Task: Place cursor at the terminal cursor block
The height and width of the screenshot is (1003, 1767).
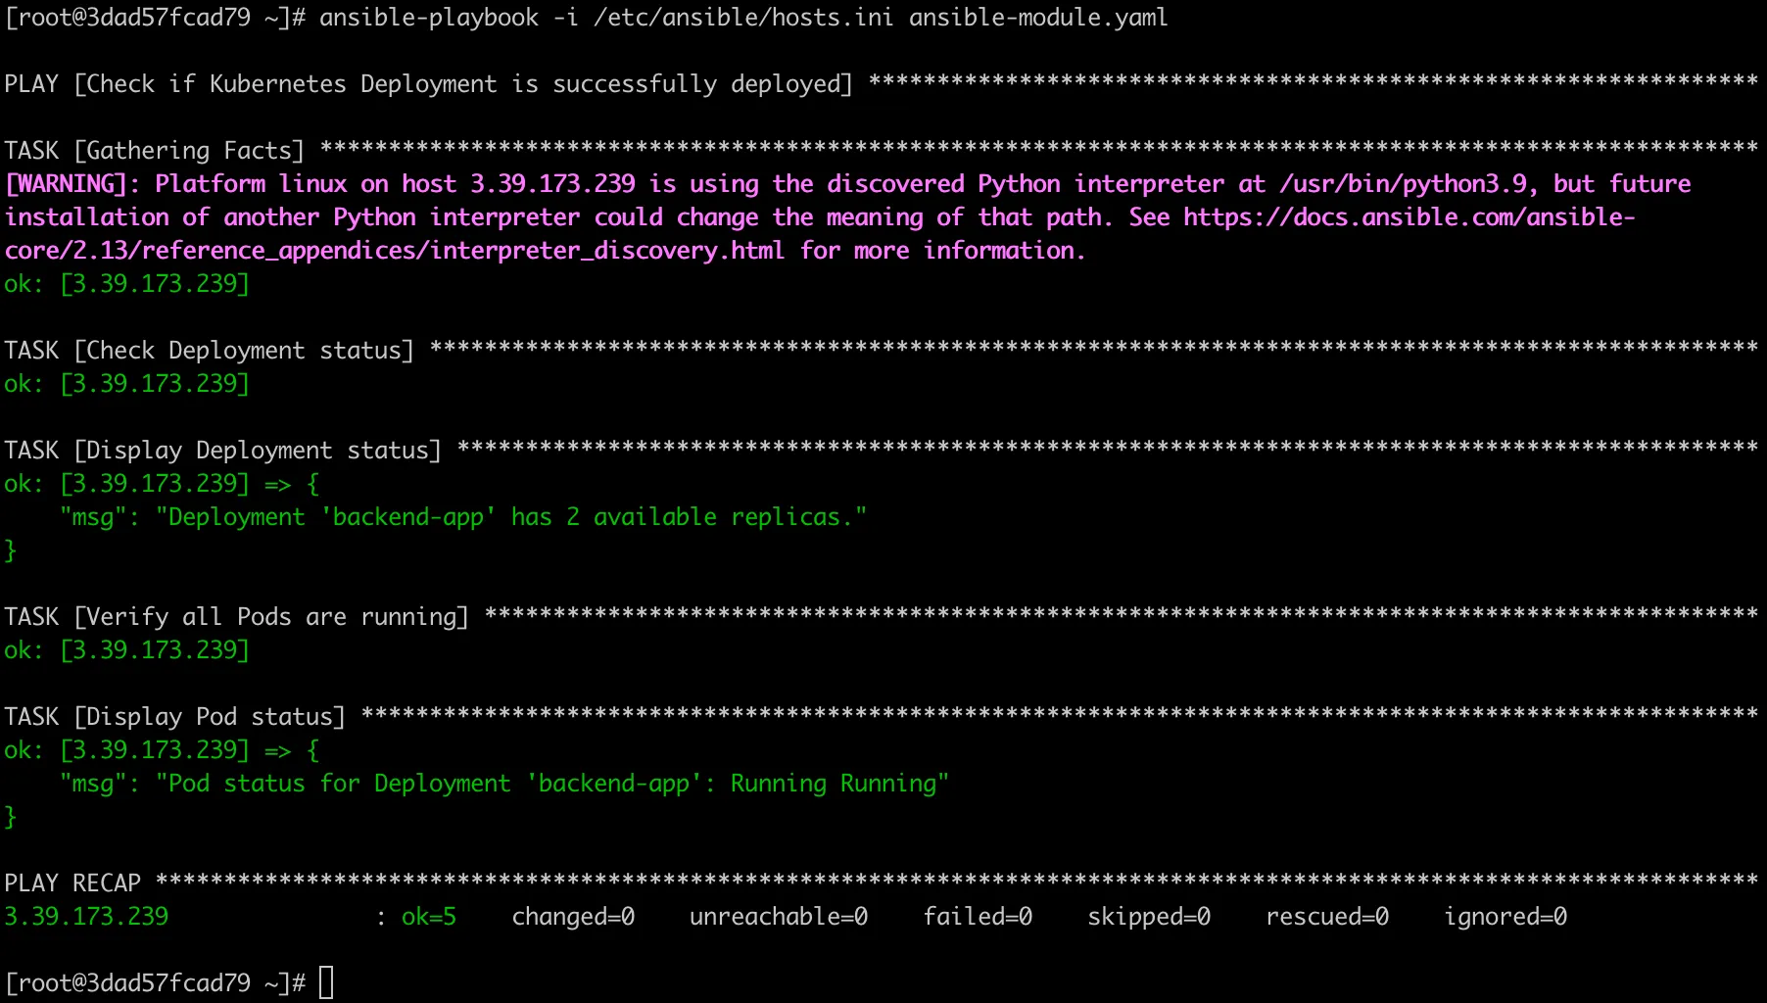Action: (x=326, y=983)
